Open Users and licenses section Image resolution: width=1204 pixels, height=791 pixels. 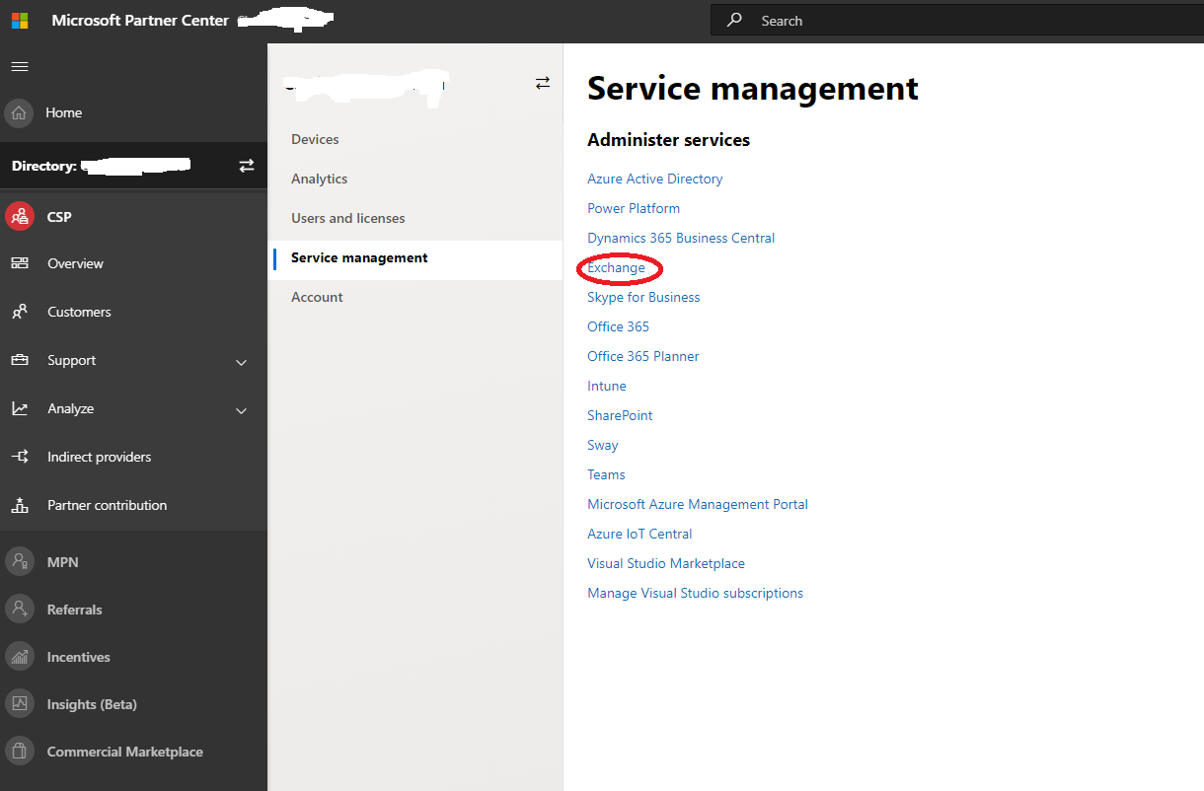(347, 218)
